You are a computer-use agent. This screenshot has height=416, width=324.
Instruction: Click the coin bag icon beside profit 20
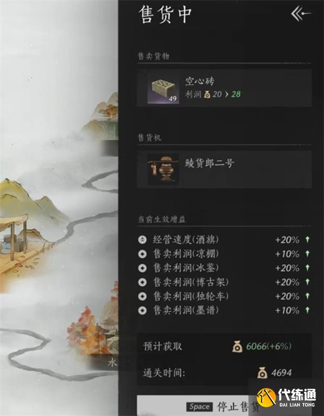[207, 94]
